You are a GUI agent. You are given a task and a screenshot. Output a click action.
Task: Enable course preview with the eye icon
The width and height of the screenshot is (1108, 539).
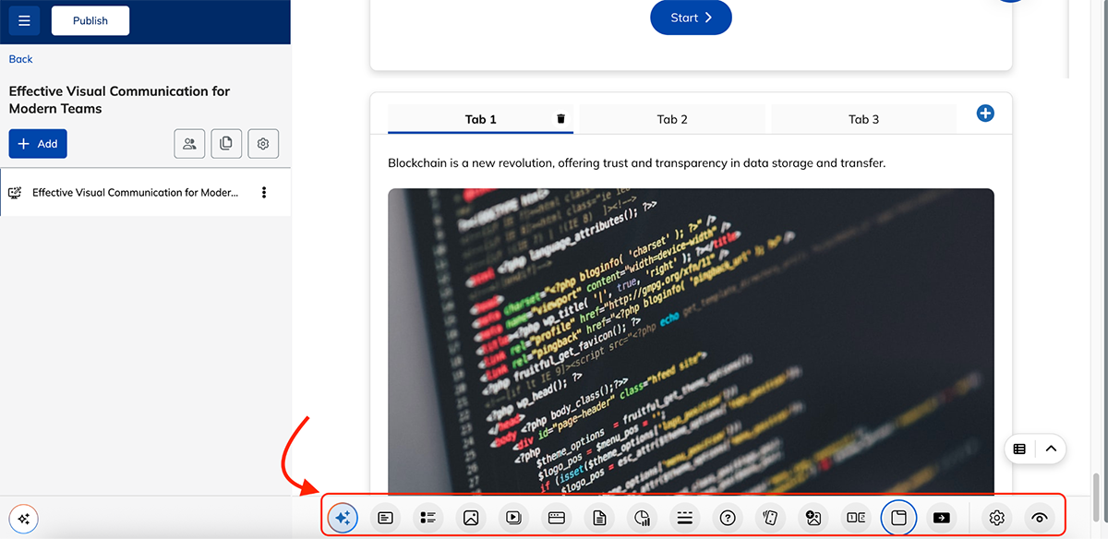[1039, 518]
